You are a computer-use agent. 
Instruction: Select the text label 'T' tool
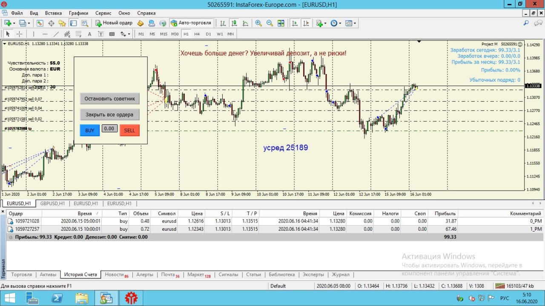click(100, 34)
